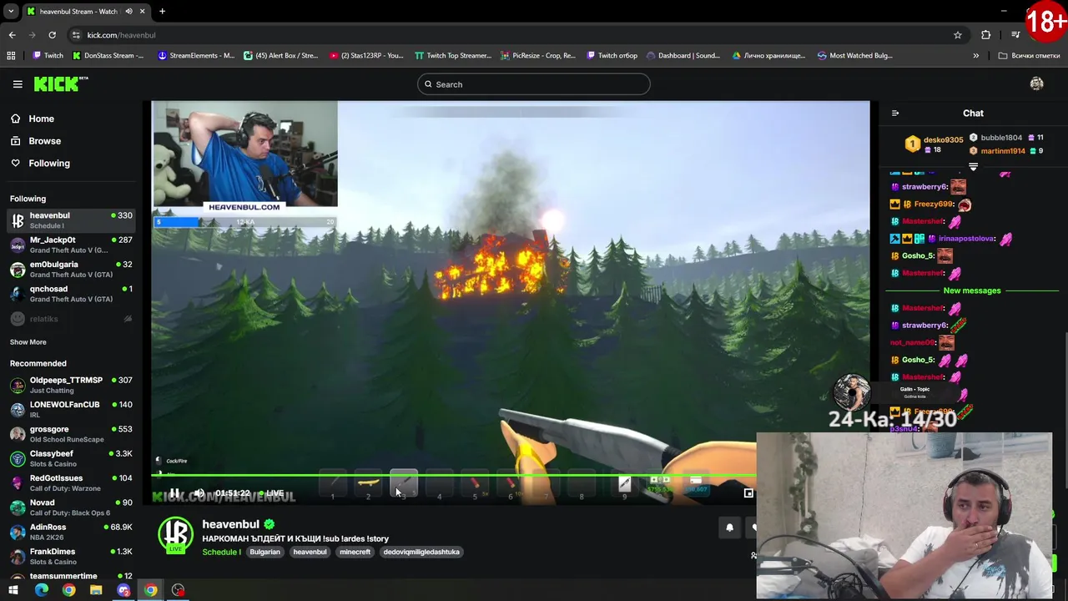This screenshot has width=1068, height=601.
Task: Open offline channel relatiks
Action: pos(70,319)
